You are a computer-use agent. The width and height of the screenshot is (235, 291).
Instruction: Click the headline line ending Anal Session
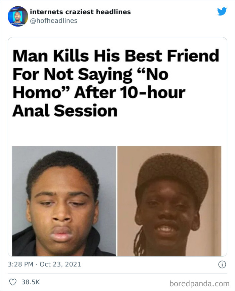tap(65, 111)
